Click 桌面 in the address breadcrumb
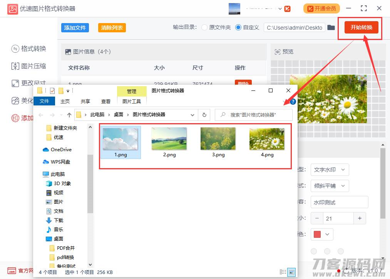390x279 pixels. click(x=119, y=115)
